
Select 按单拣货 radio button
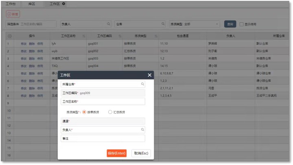(x=84, y=112)
